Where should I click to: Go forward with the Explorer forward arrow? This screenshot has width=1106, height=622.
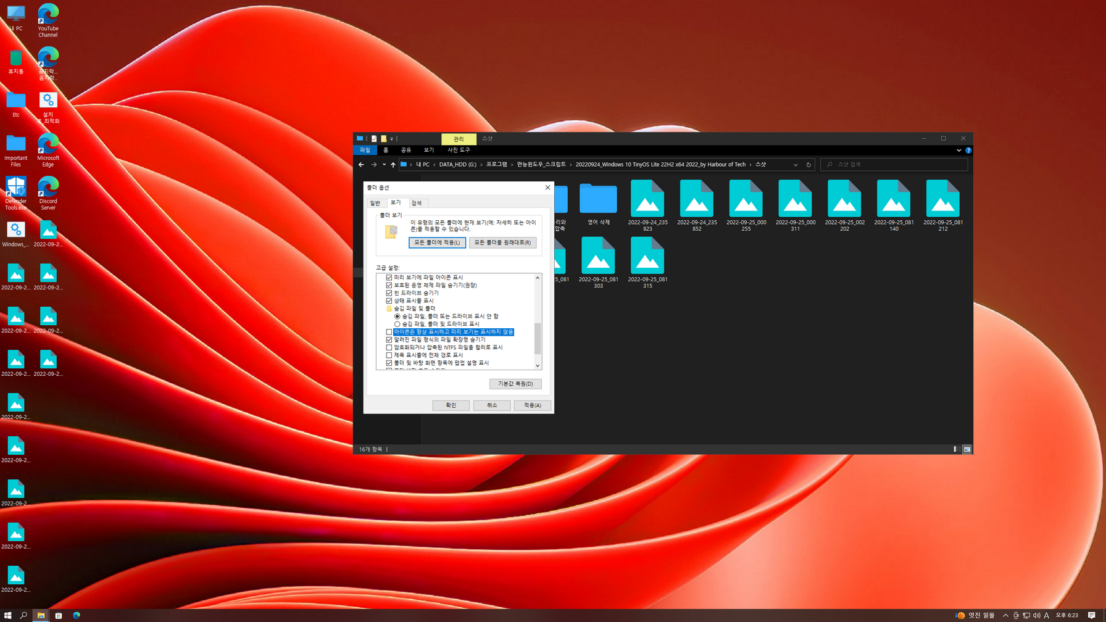click(374, 165)
